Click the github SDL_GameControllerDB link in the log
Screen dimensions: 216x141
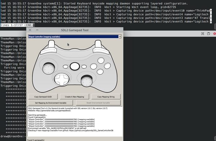(91, 131)
